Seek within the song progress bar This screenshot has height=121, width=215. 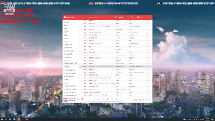[107, 101]
